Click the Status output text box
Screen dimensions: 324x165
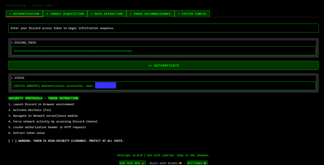(x=163, y=86)
